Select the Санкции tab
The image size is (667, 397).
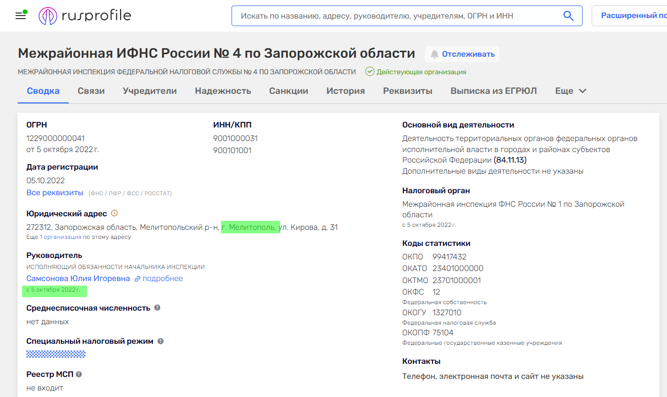point(288,91)
